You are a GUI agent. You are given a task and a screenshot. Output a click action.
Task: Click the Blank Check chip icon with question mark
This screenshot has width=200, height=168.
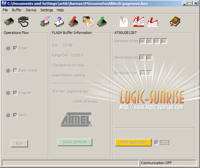pyautogui.click(x=59, y=22)
